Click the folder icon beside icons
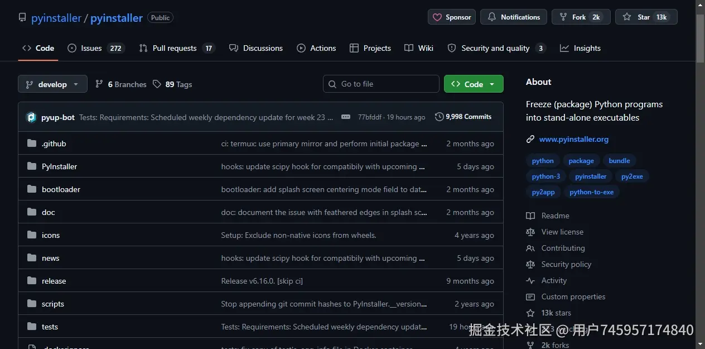Viewport: 705px width, 349px height. click(32, 235)
